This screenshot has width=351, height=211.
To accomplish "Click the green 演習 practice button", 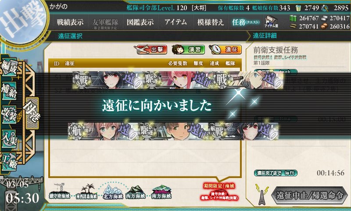I will click(x=188, y=50).
